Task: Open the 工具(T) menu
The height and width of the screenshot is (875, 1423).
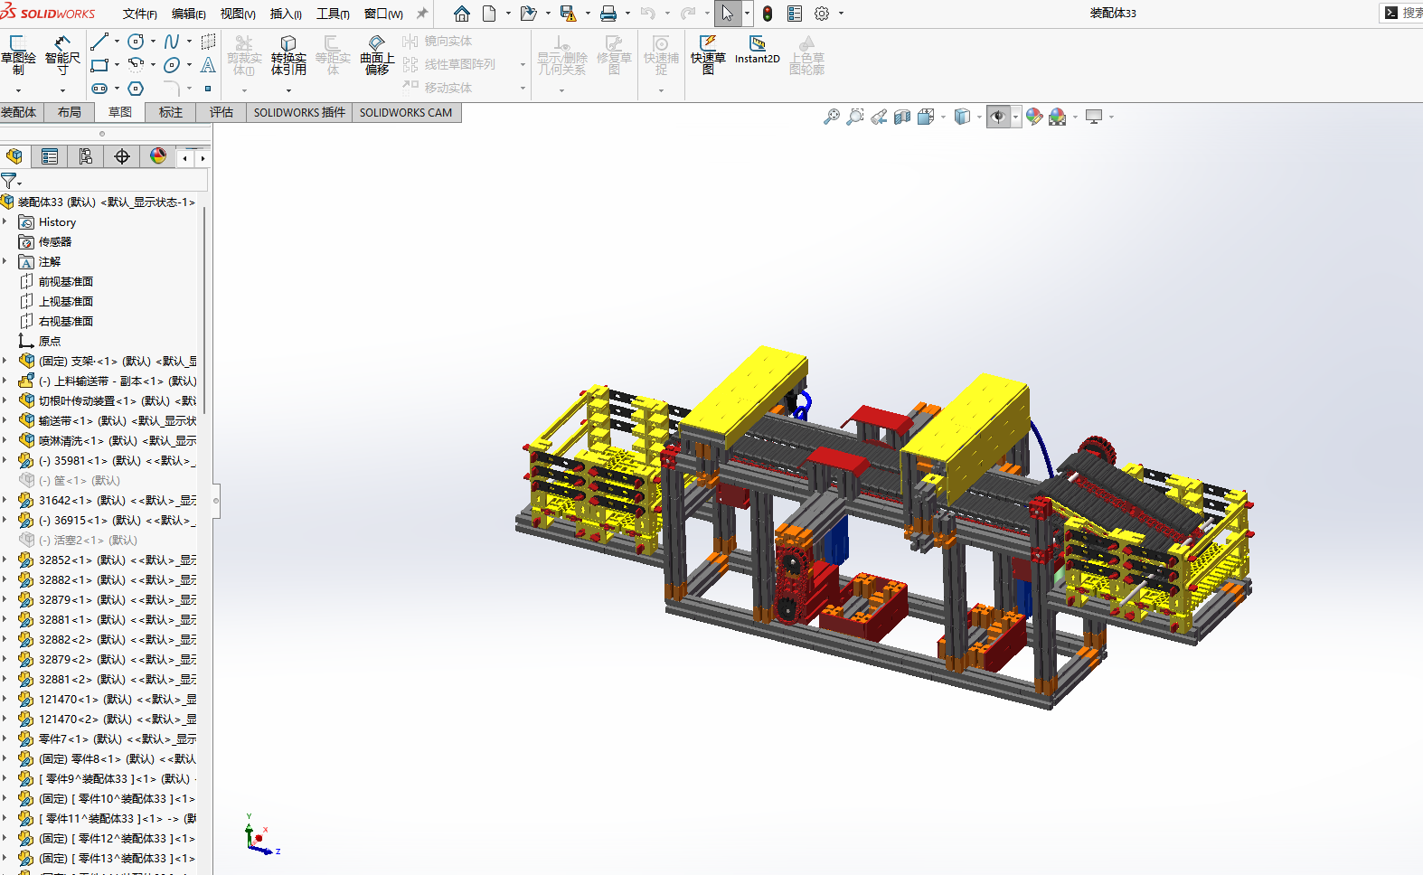Action: [x=333, y=14]
